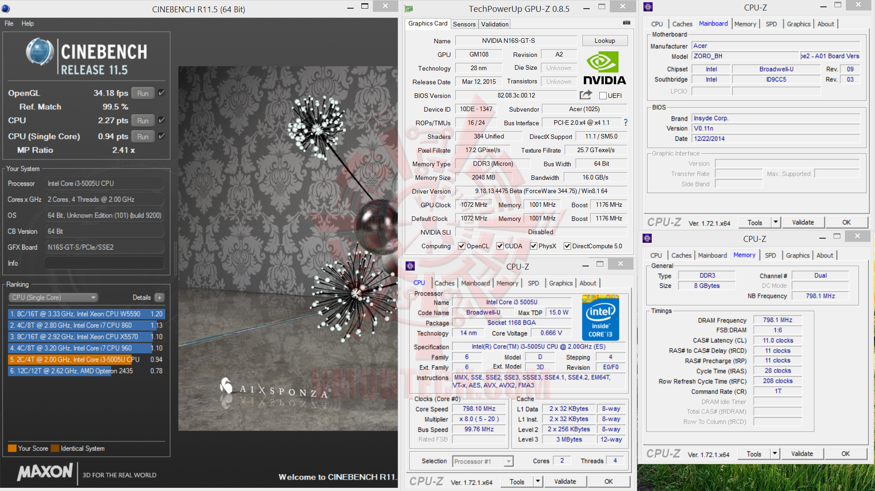This screenshot has width=875, height=491.
Task: Open the Help menu in CINEBENCH
Action: click(27, 23)
